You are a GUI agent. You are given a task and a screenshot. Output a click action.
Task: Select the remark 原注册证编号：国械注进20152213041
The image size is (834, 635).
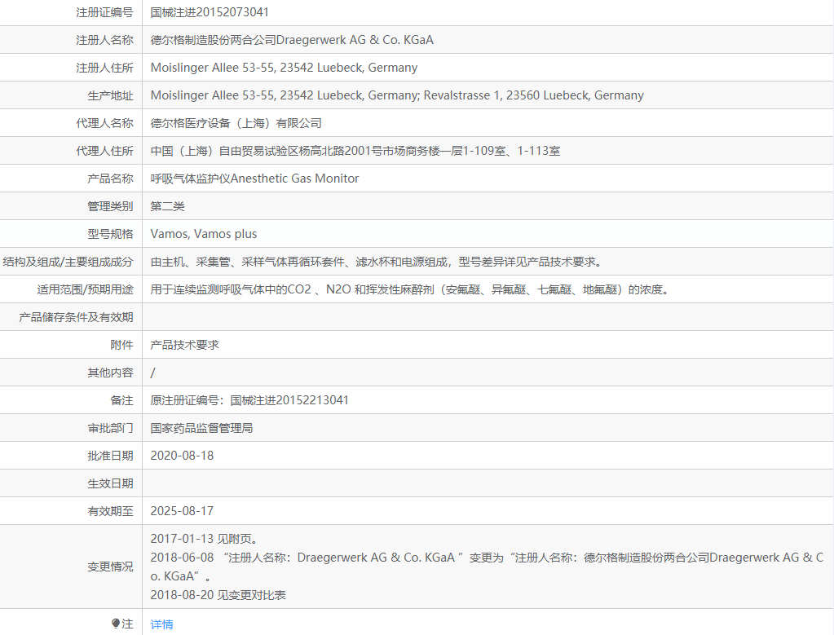[249, 400]
